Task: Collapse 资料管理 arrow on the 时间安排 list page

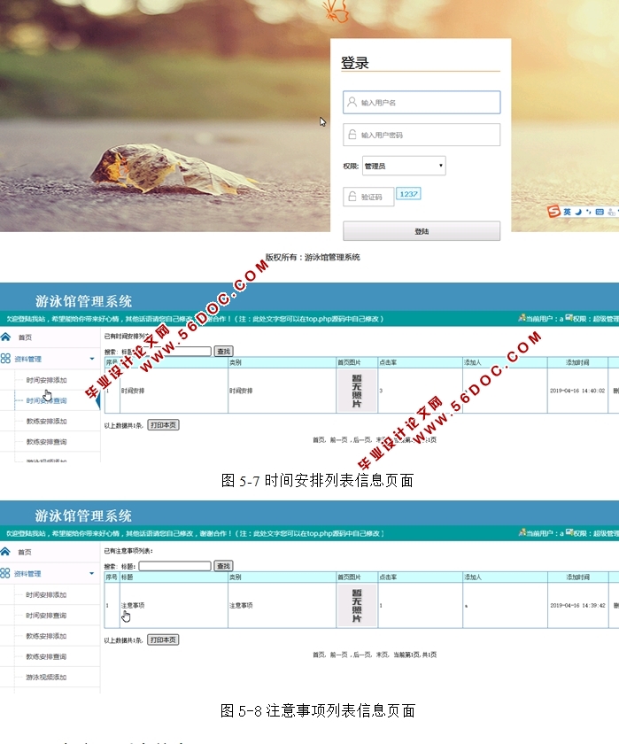Action: click(x=91, y=360)
